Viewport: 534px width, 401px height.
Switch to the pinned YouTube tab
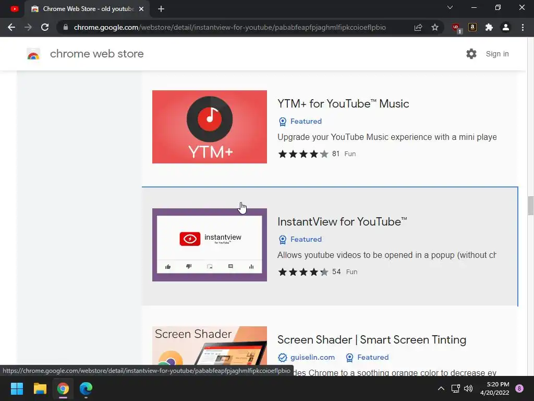pyautogui.click(x=14, y=9)
